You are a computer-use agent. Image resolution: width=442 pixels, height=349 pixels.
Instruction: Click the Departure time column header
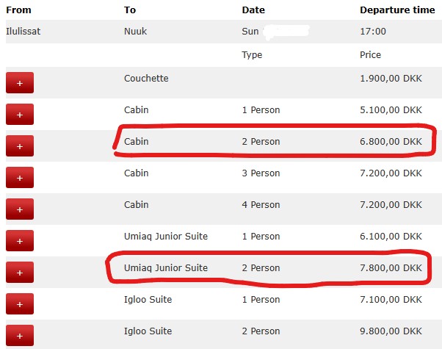(397, 10)
